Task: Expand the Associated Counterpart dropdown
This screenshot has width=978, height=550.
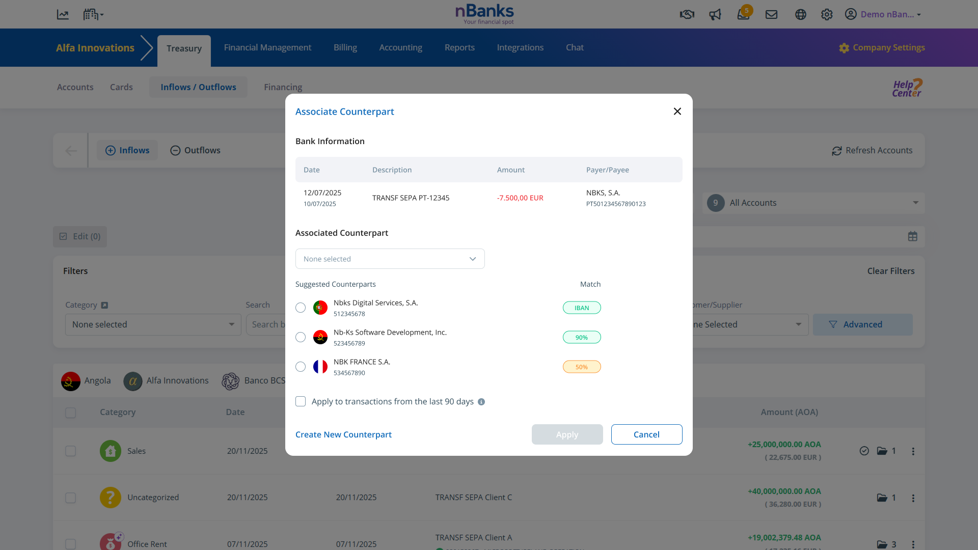Action: click(390, 259)
